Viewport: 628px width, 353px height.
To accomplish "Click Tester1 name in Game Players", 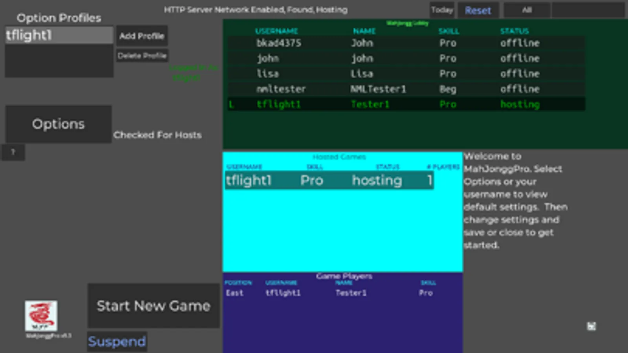I will point(351,293).
